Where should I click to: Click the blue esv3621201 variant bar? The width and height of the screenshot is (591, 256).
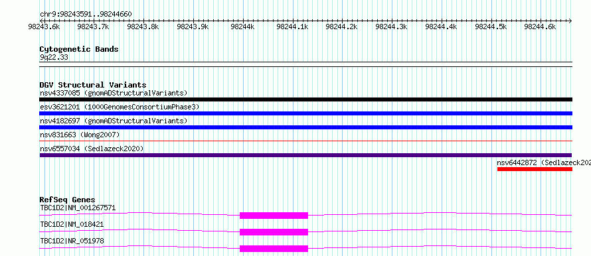[x=305, y=113]
